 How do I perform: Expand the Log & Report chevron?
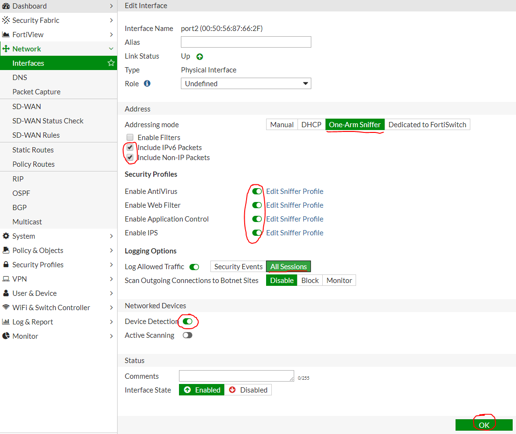point(111,322)
